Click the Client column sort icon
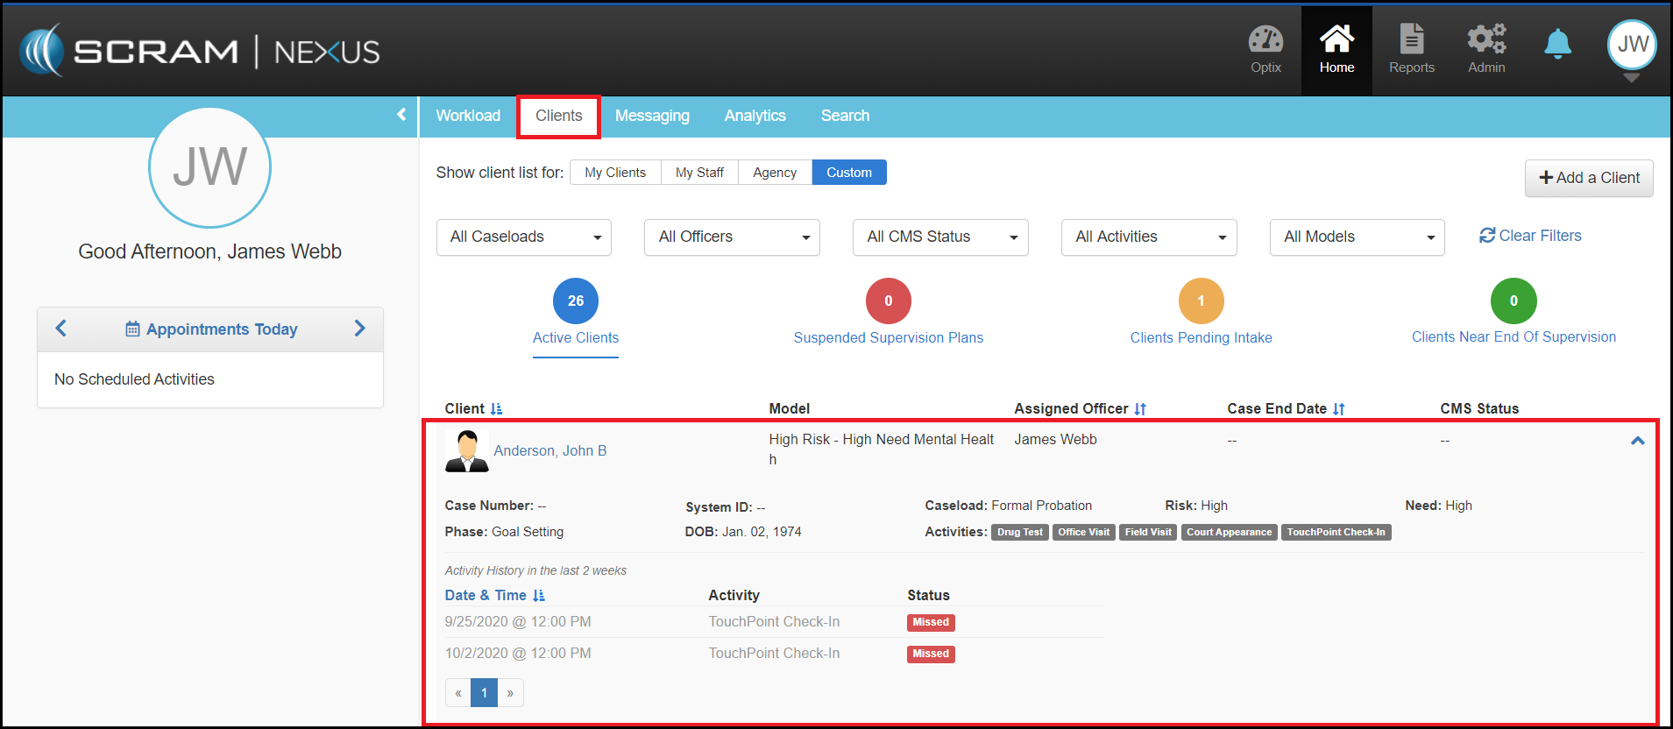Viewport: 1673px width, 729px height. [x=496, y=409]
